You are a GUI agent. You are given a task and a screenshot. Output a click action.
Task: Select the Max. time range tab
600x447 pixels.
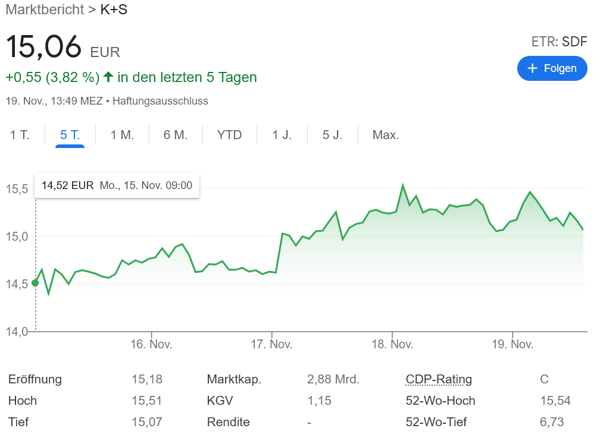click(x=386, y=135)
